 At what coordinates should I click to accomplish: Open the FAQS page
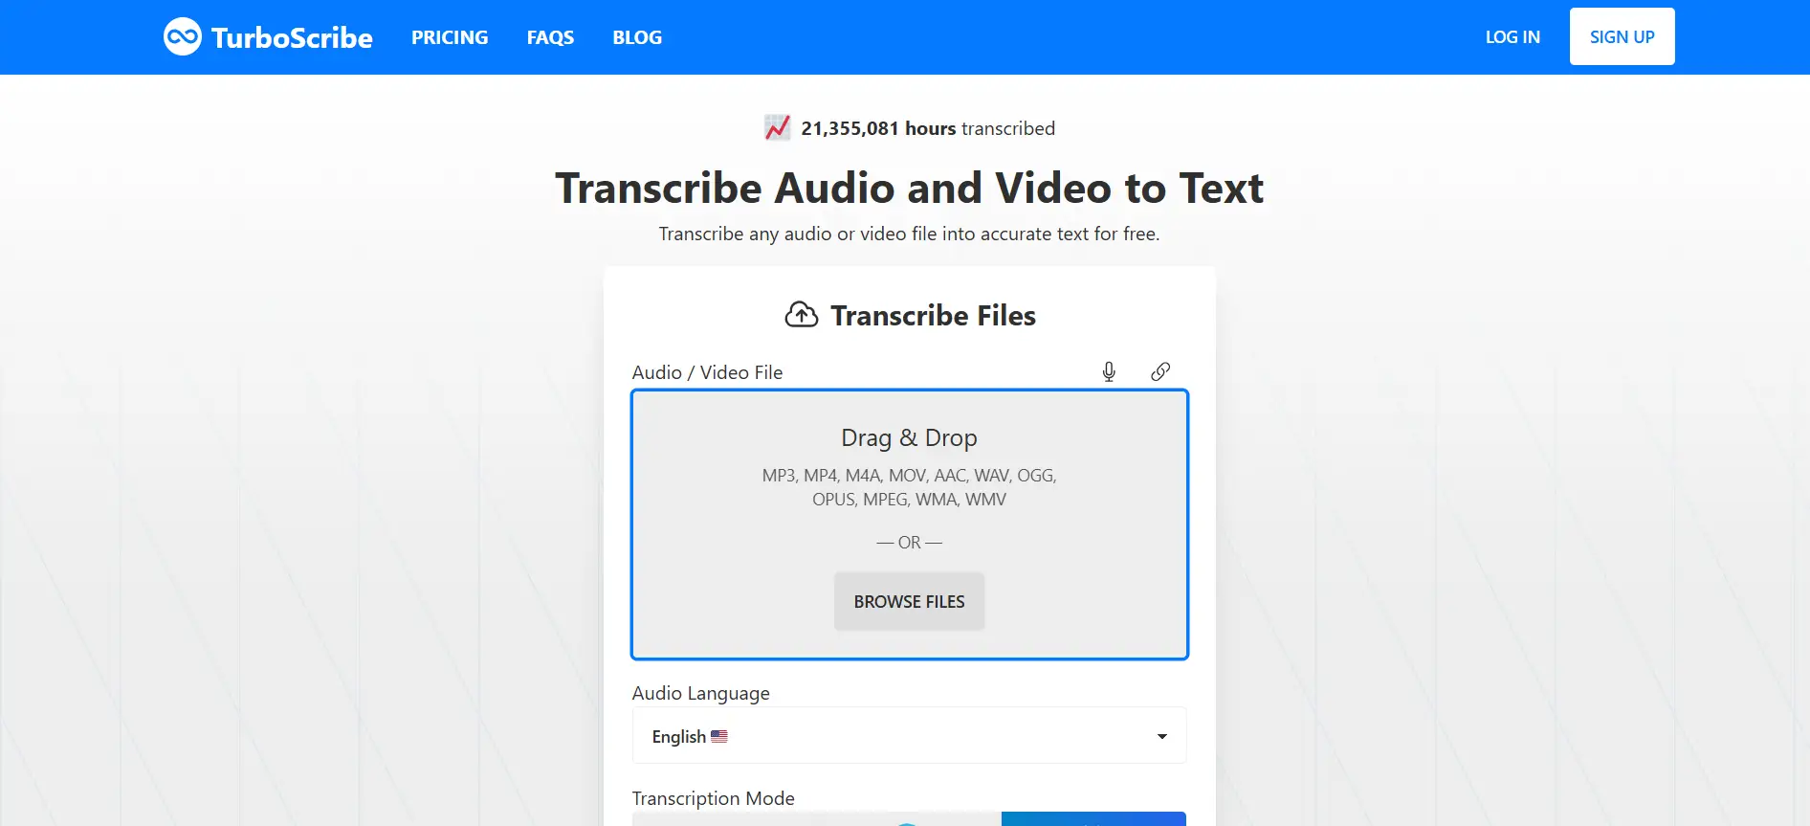(x=550, y=37)
